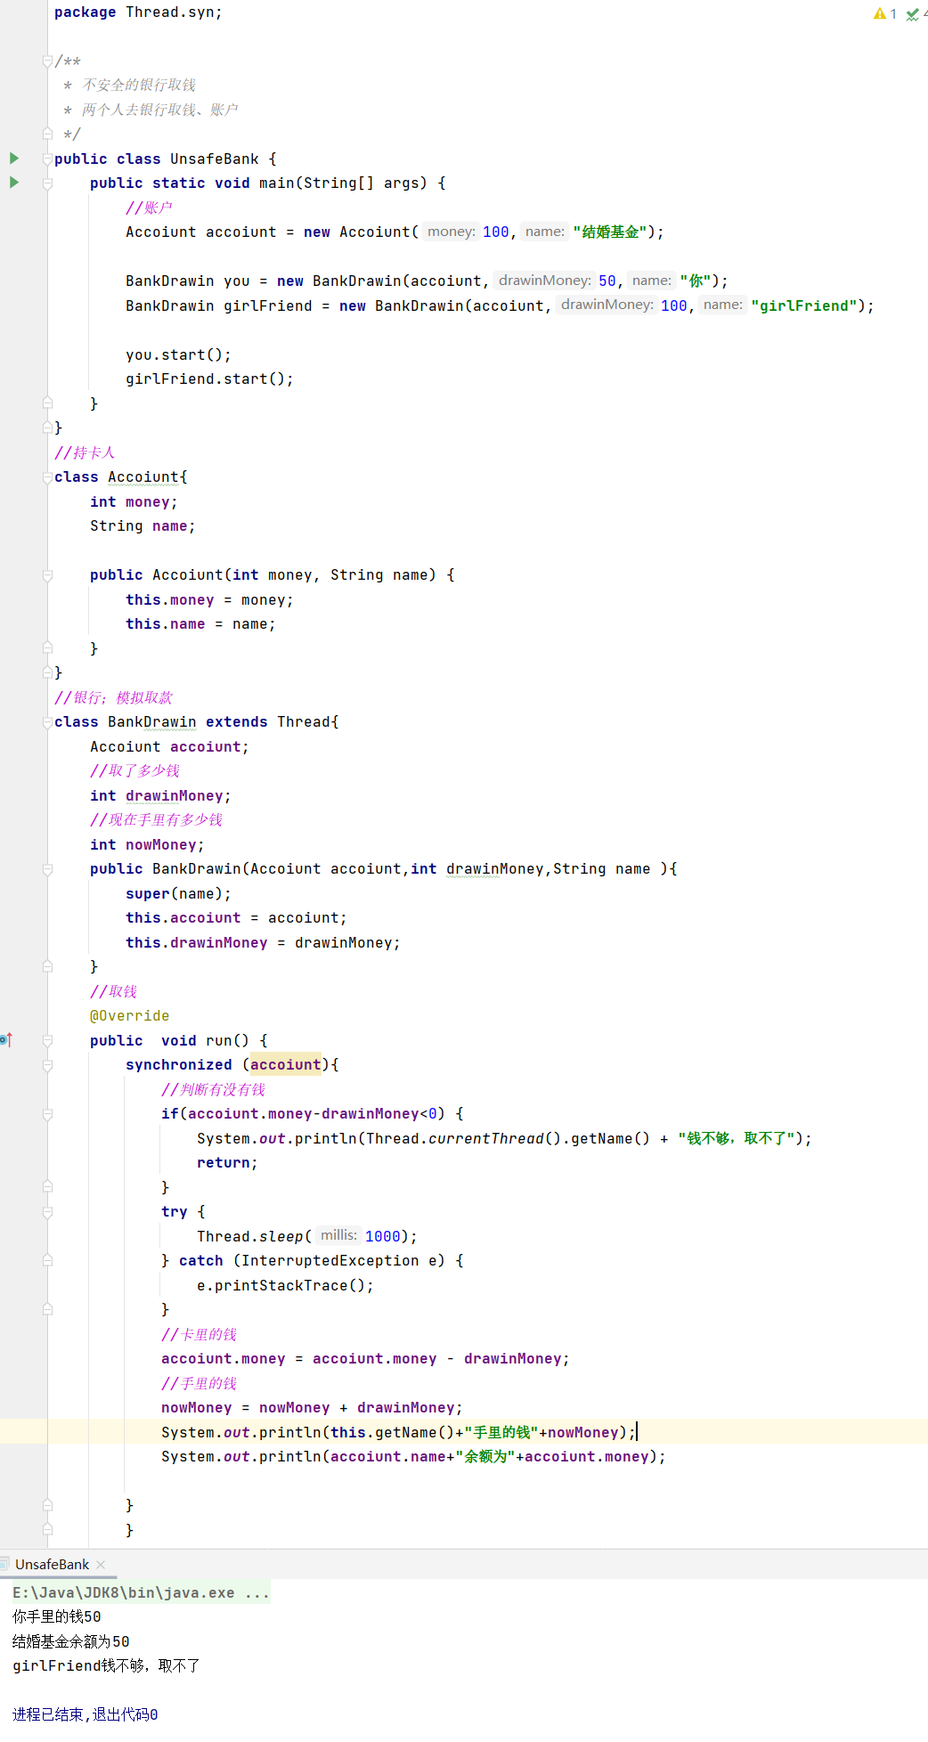The image size is (928, 1742).
Task: Click the int nowMoney field declaration
Action: pyautogui.click(x=147, y=844)
